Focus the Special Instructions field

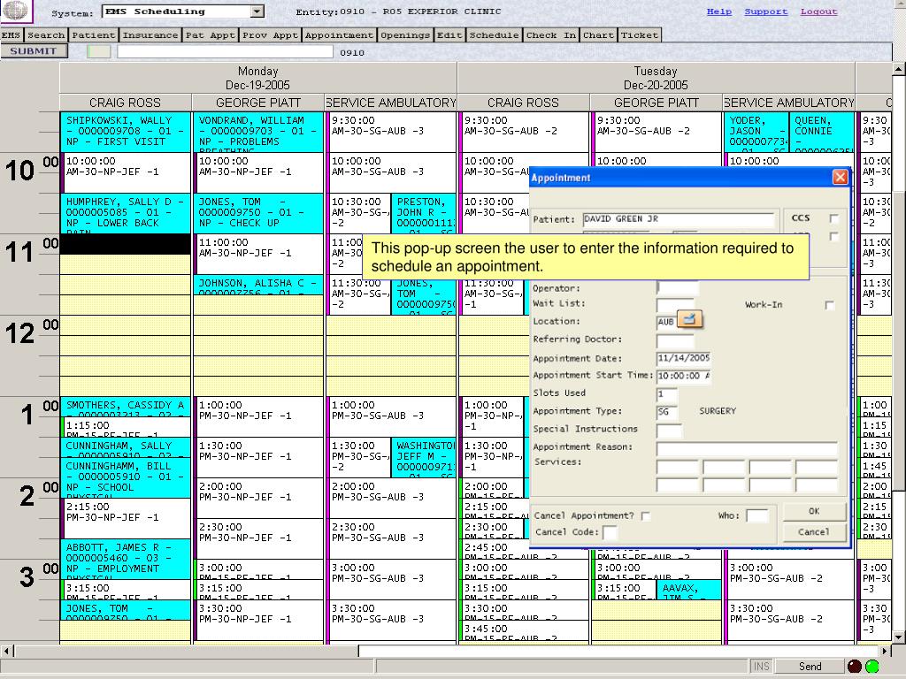[669, 430]
